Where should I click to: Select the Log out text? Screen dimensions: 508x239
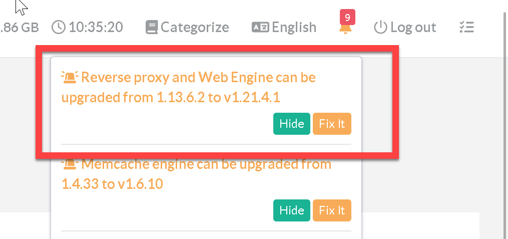pyautogui.click(x=413, y=27)
